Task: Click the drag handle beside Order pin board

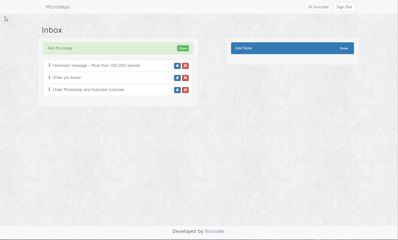Action: coord(49,77)
